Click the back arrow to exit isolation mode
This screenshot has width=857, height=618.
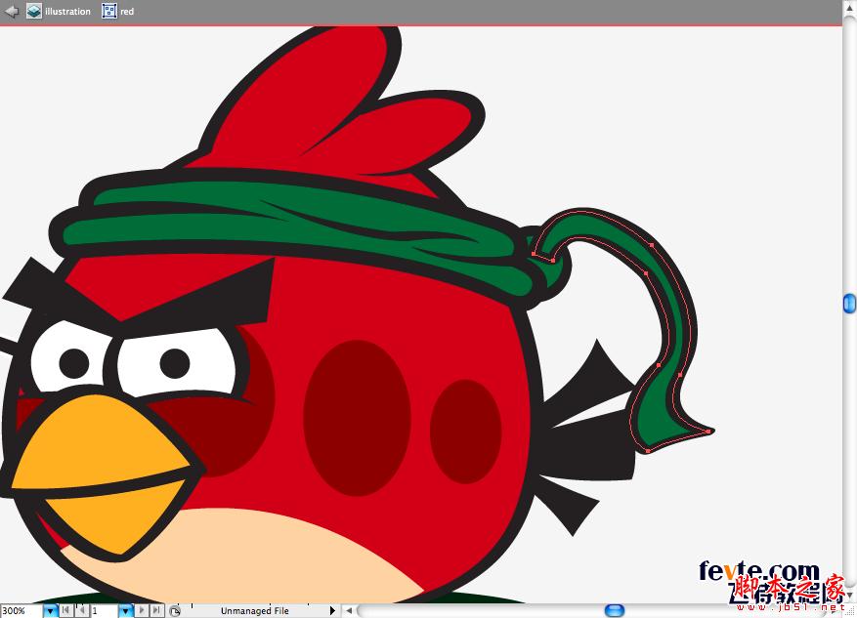coord(12,11)
